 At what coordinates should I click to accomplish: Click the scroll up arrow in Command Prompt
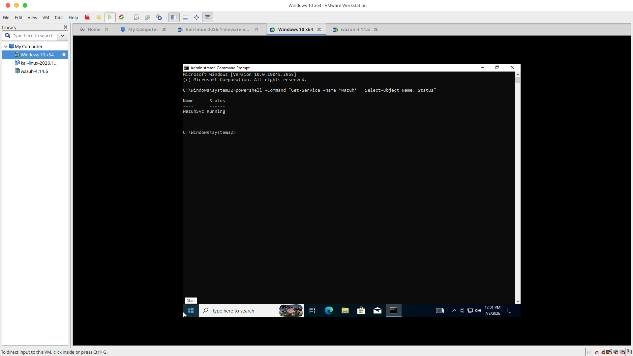click(x=518, y=74)
